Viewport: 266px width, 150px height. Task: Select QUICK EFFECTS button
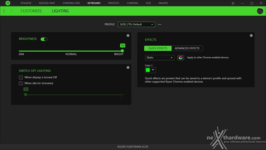click(158, 48)
